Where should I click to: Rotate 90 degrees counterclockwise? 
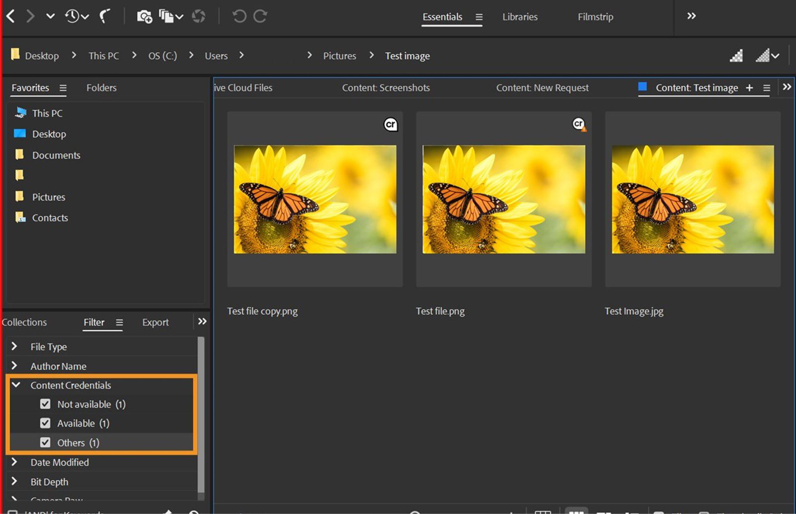click(239, 16)
